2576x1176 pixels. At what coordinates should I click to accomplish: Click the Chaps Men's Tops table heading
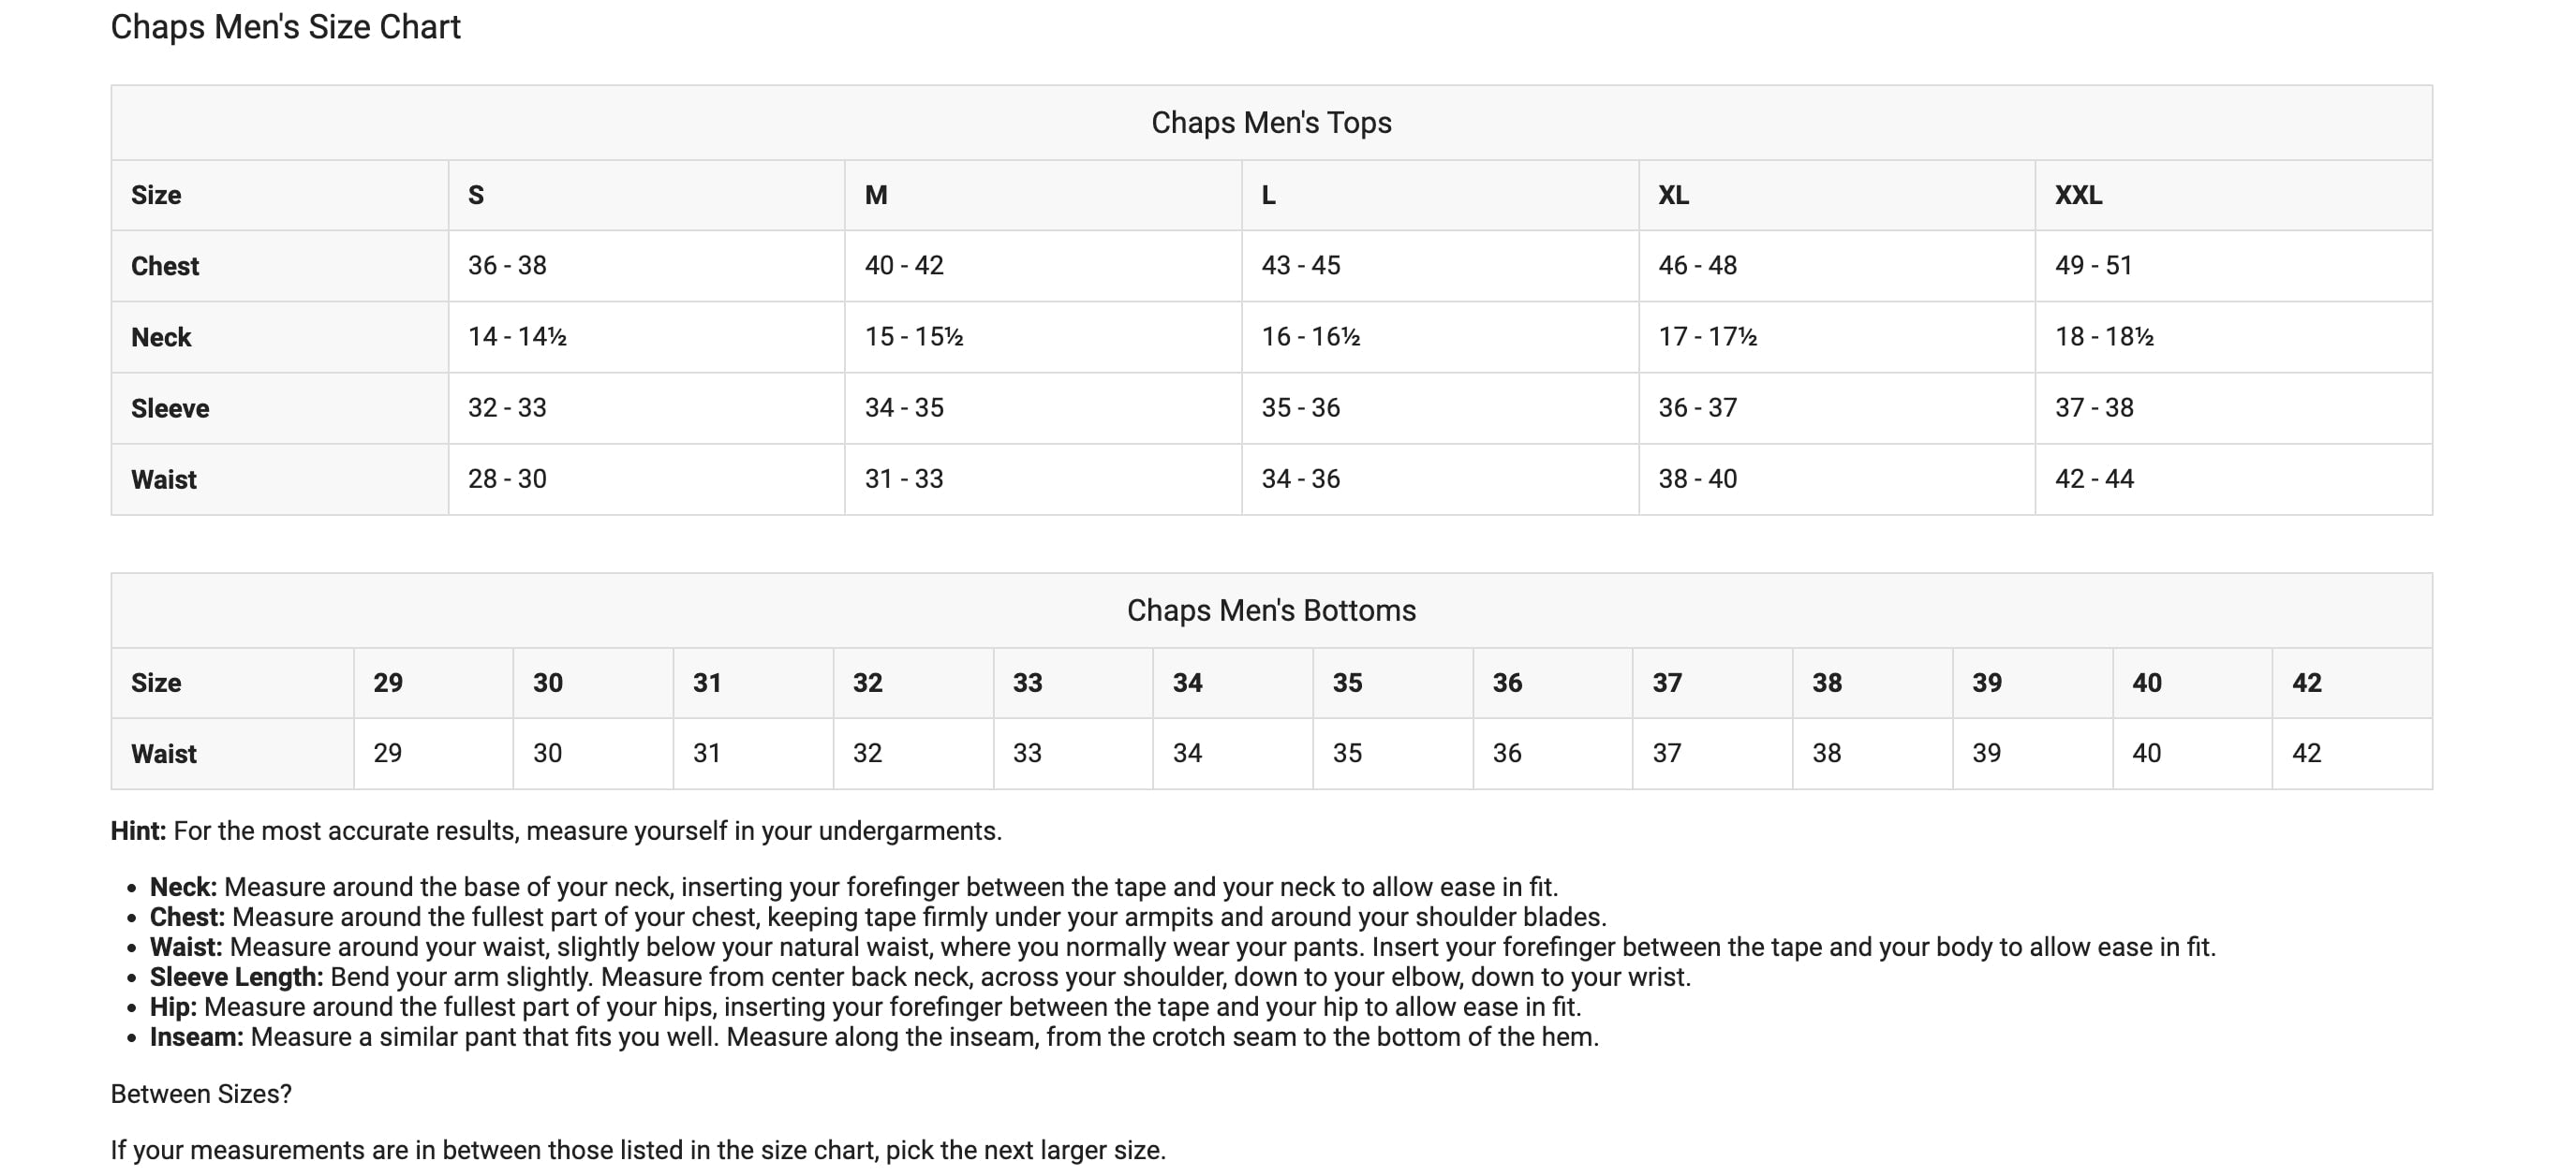pyautogui.click(x=1270, y=123)
